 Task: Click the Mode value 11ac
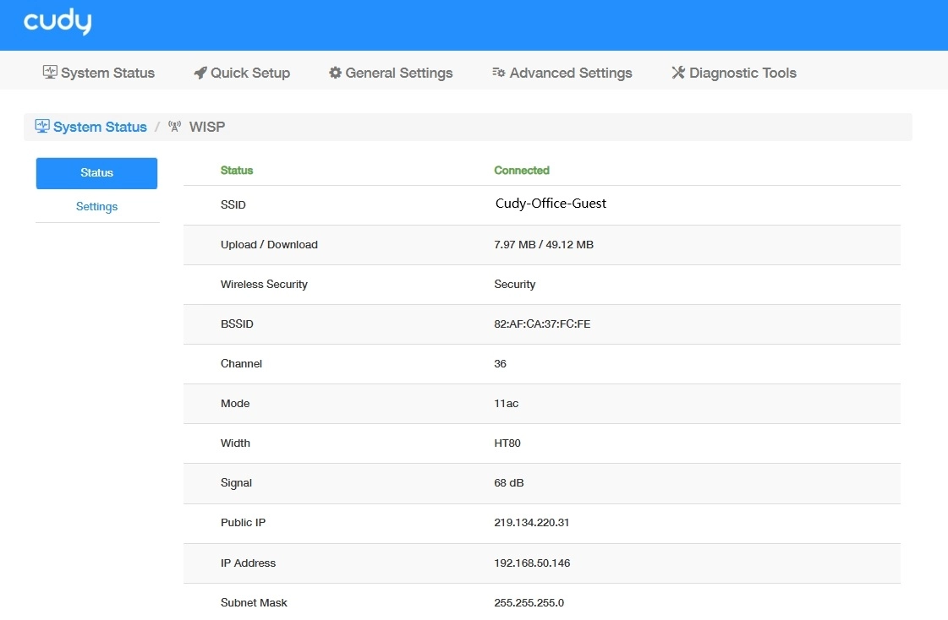(506, 403)
